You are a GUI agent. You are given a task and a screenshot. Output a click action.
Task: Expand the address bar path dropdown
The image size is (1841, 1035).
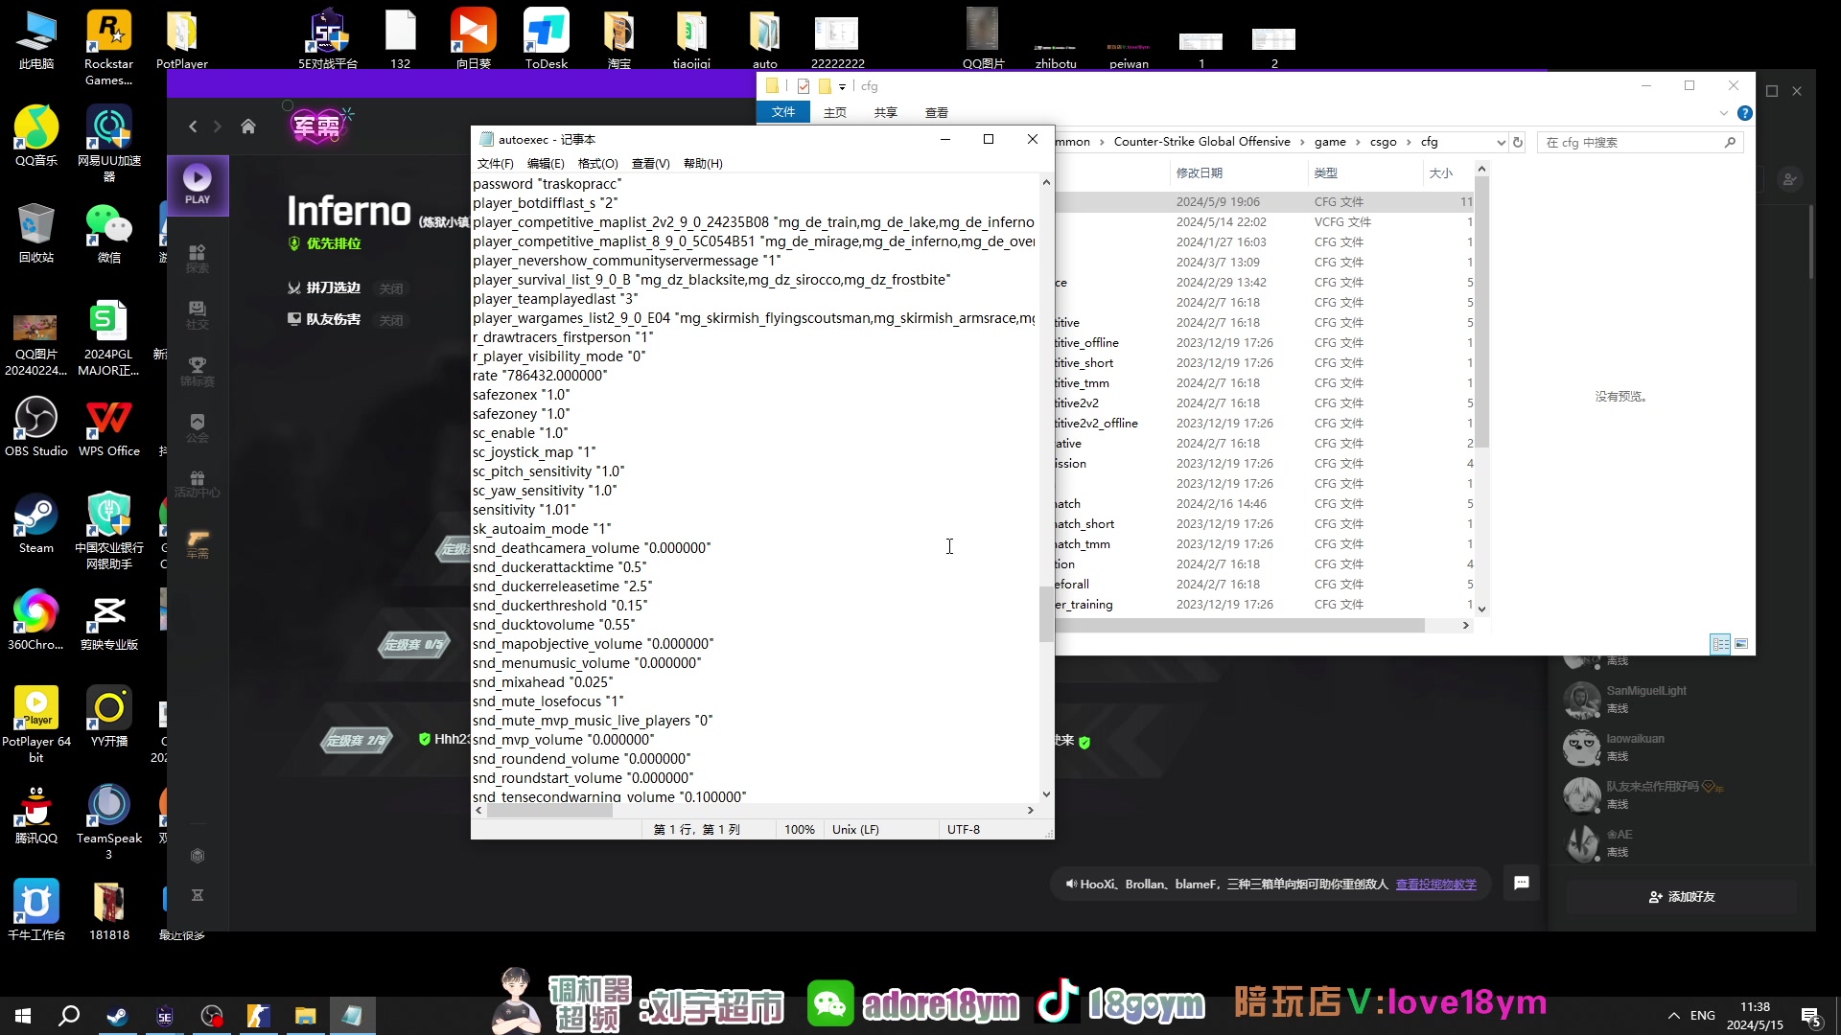pos(1501,142)
